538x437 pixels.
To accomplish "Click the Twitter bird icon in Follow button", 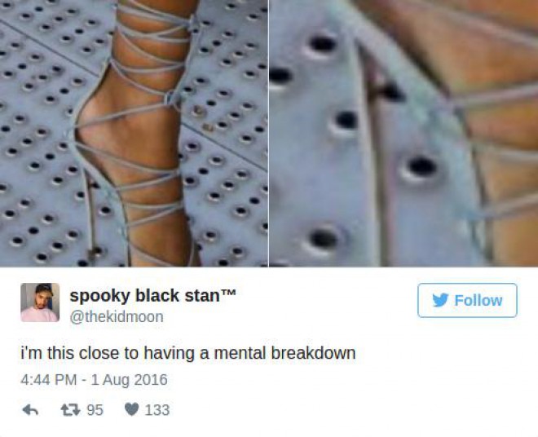I will coord(440,300).
